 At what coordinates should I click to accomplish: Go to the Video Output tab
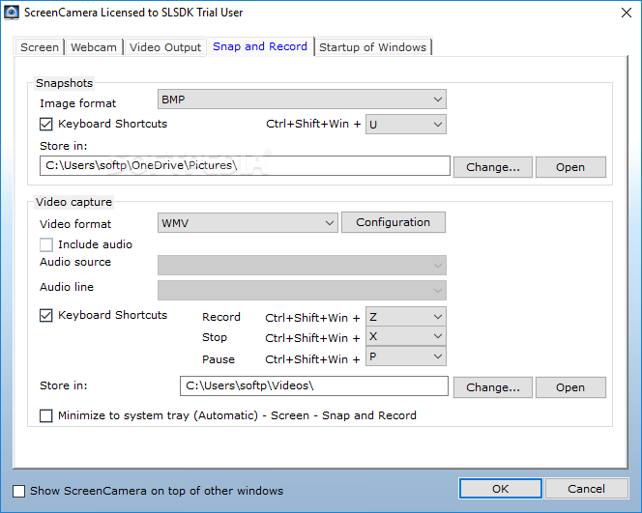[x=165, y=47]
